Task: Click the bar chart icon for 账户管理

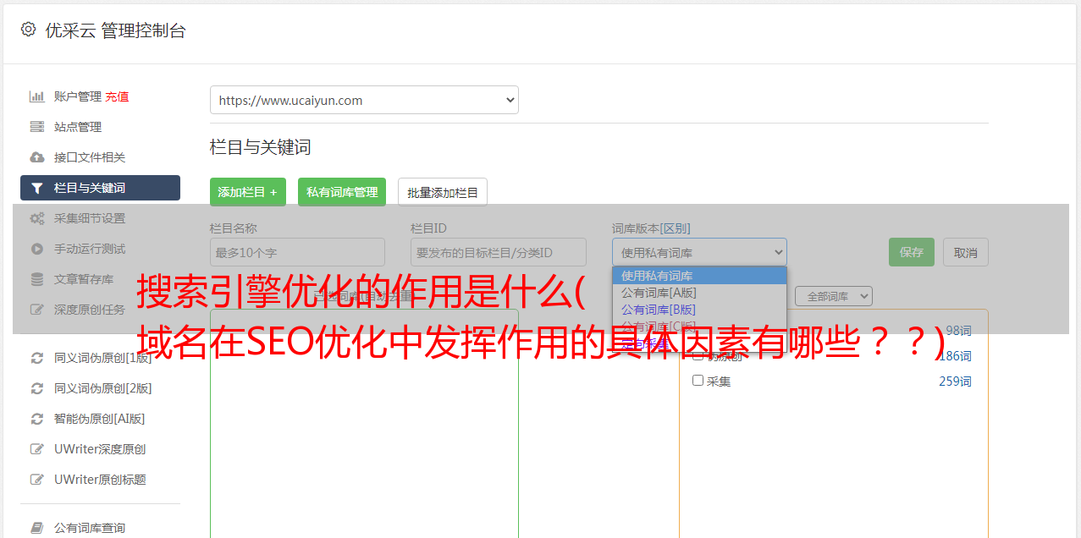Action: (x=36, y=96)
